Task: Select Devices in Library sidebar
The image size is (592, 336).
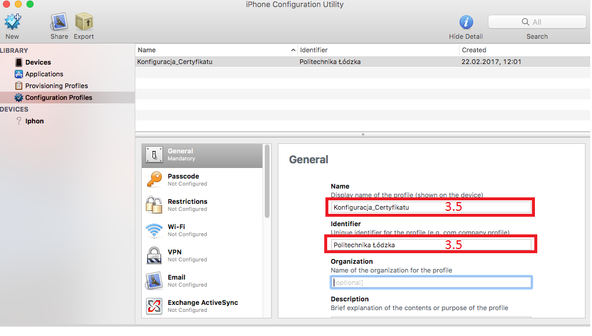Action: pos(38,62)
